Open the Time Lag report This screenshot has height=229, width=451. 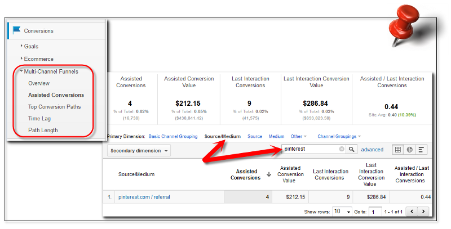(39, 119)
